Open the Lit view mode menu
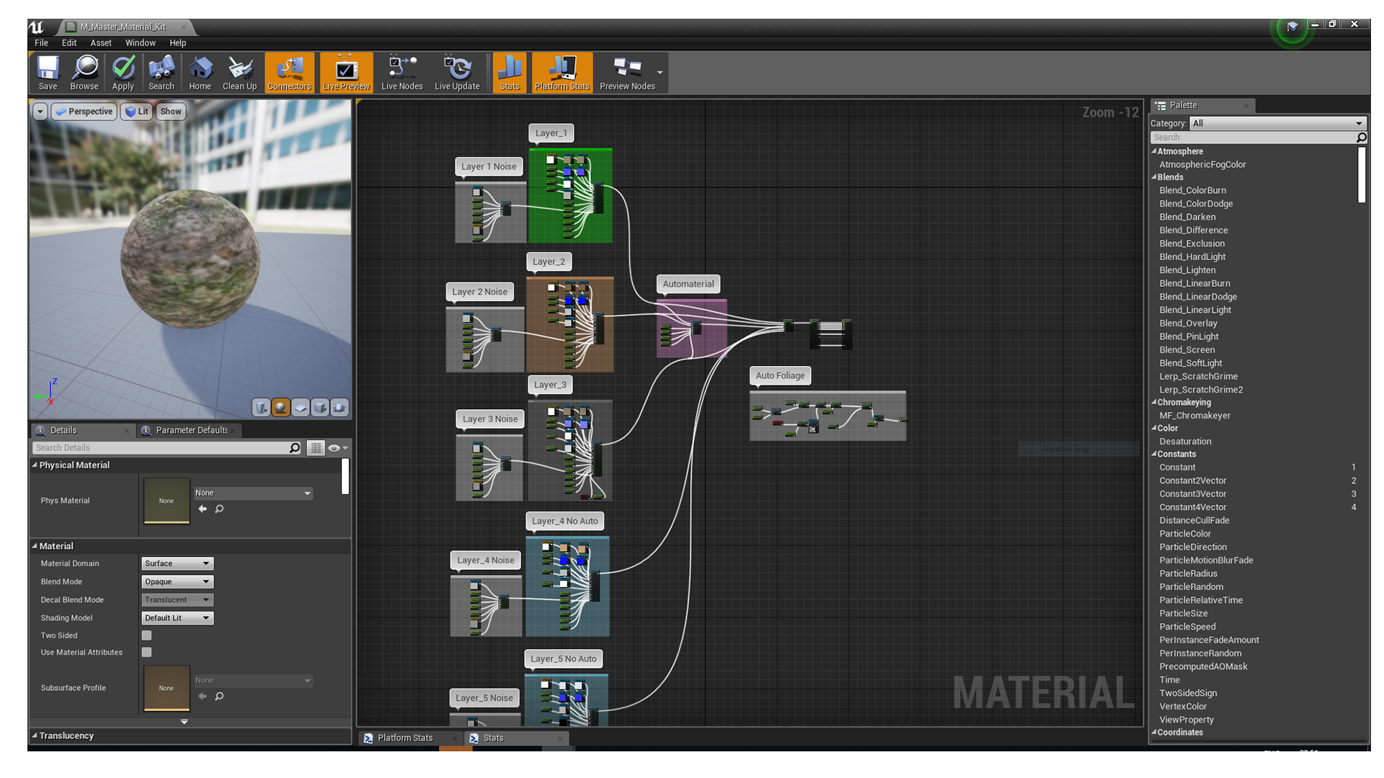The image size is (1384, 778). point(136,112)
